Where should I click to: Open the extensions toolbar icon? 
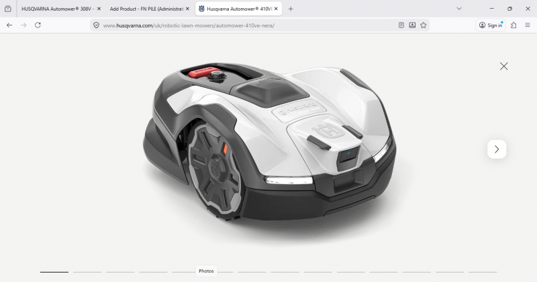(x=514, y=25)
